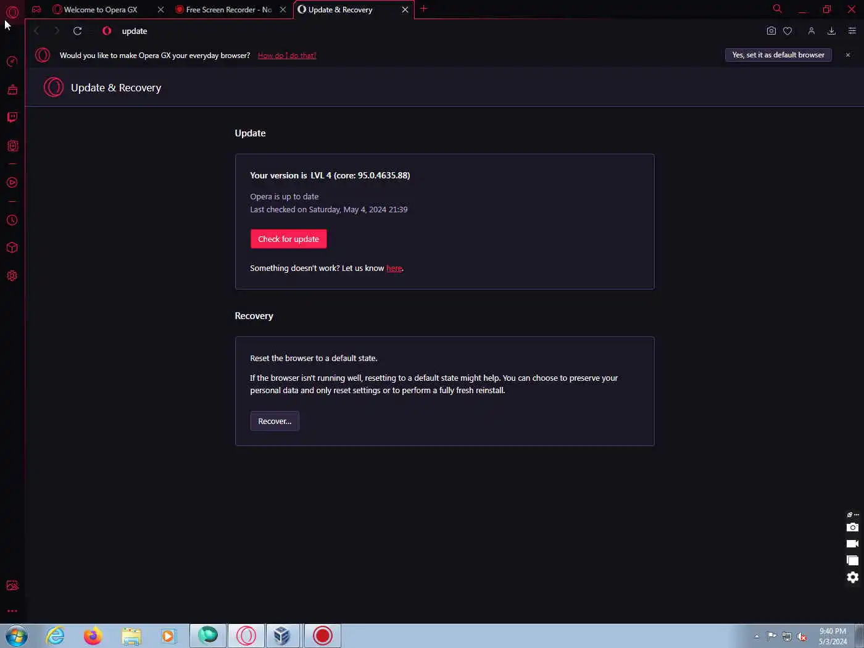Screen dimensions: 864x648
Task: Click the Recovery section heading
Action: point(254,316)
